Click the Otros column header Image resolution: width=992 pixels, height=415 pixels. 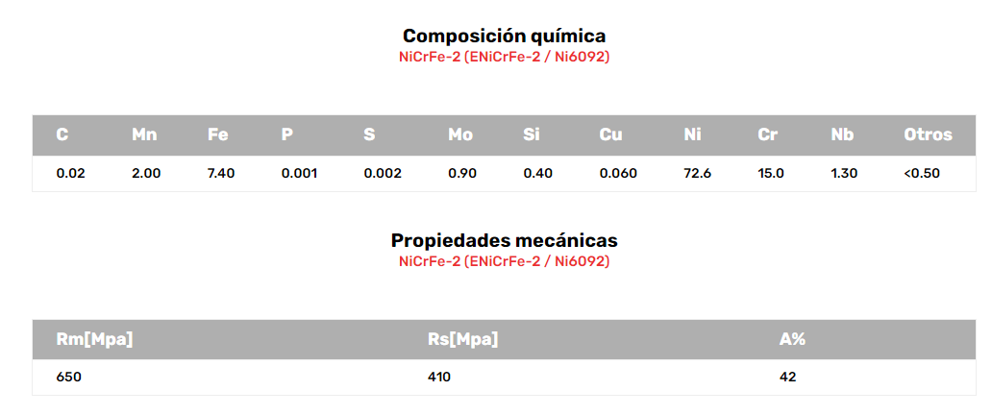tap(928, 134)
